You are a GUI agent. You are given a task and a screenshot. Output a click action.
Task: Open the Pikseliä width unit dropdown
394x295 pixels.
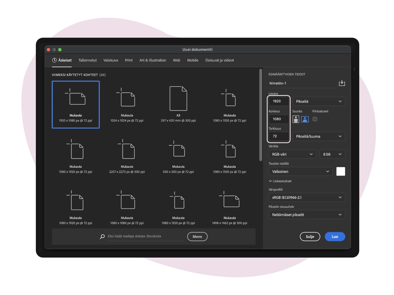point(319,101)
